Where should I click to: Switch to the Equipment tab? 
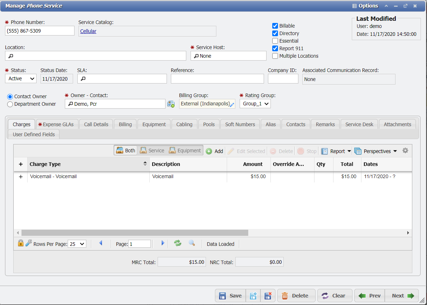[x=154, y=124]
